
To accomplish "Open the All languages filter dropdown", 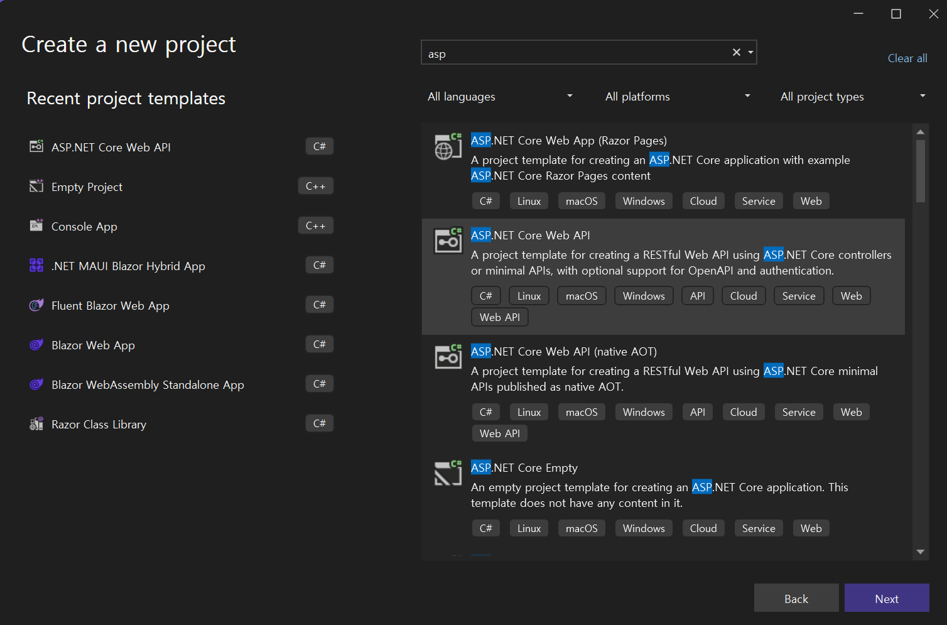I will click(x=501, y=96).
